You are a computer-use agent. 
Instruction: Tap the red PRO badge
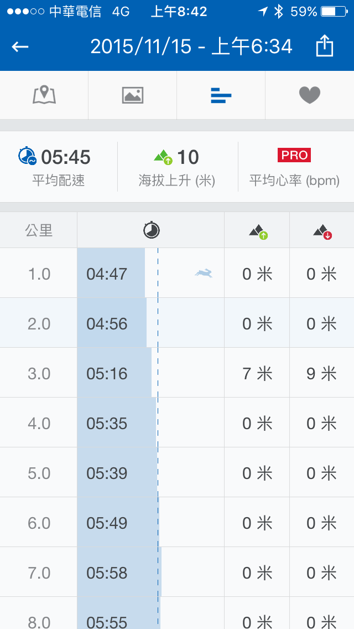(294, 156)
